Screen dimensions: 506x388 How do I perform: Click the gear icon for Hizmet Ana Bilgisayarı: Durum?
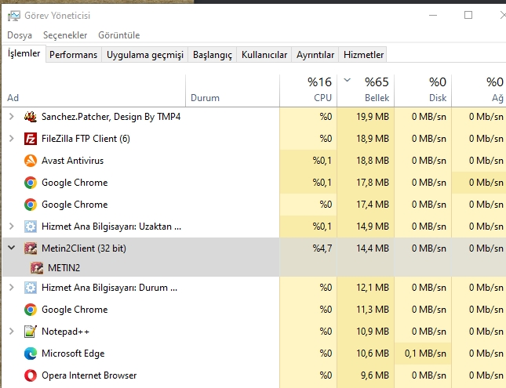[x=31, y=288]
